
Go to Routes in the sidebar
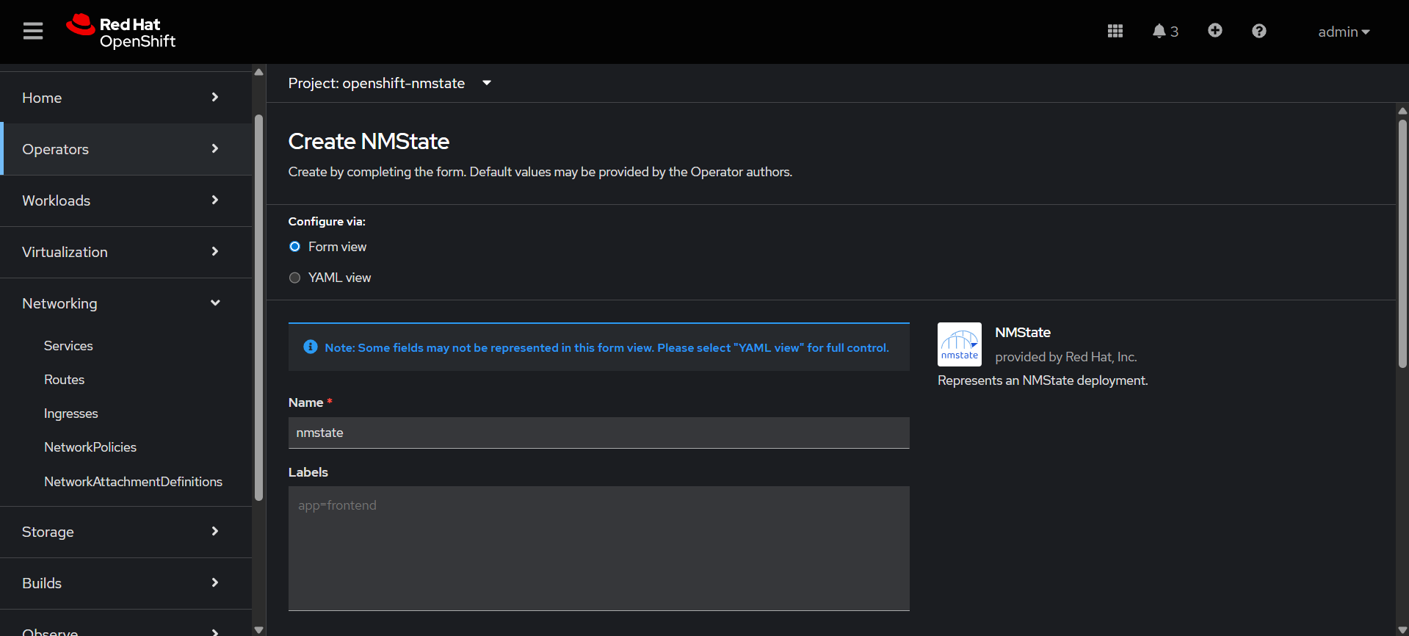65,380
